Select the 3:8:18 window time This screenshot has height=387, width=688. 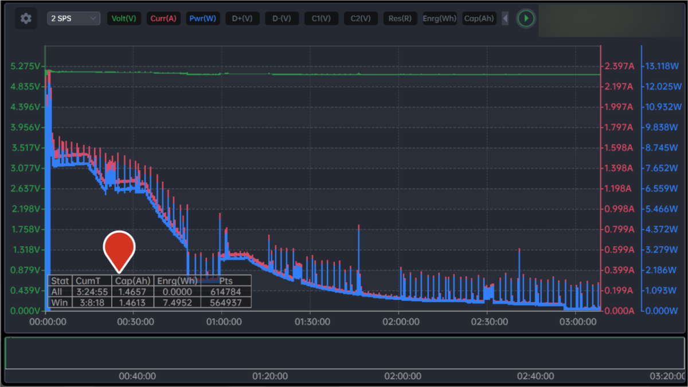point(92,302)
